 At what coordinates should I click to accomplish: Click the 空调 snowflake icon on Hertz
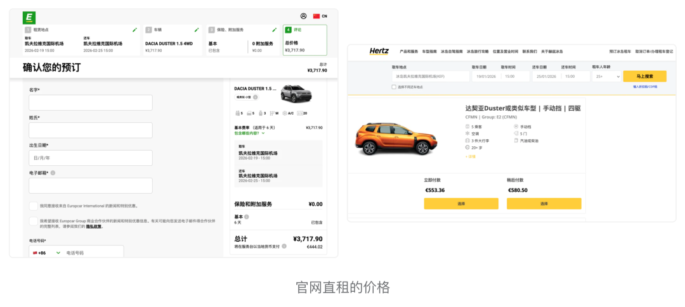click(x=467, y=134)
